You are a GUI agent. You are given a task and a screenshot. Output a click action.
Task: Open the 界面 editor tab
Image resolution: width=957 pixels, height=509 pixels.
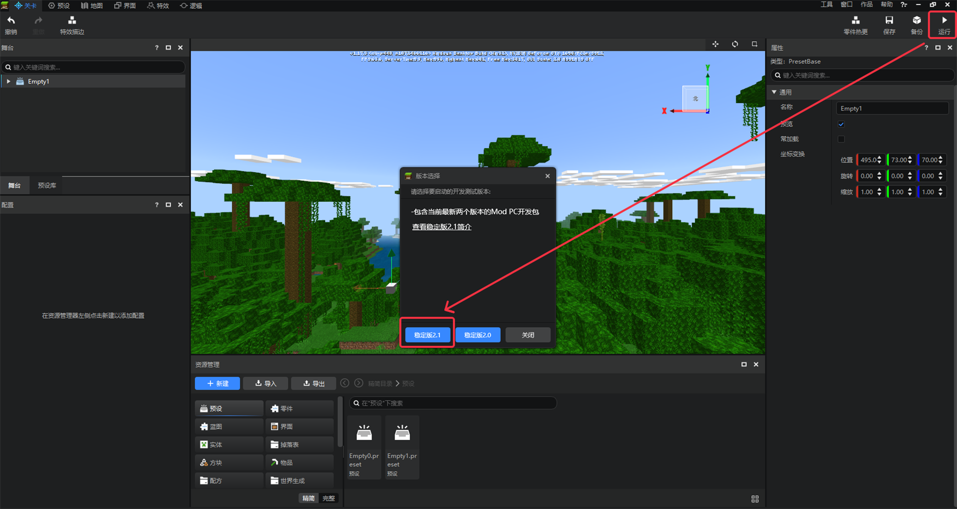pyautogui.click(x=125, y=5)
